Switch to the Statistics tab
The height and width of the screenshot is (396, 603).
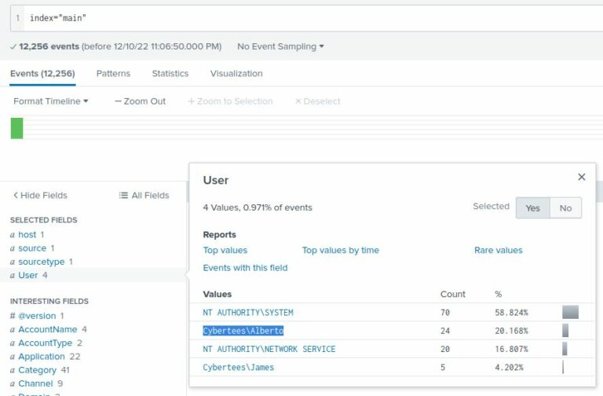click(170, 73)
